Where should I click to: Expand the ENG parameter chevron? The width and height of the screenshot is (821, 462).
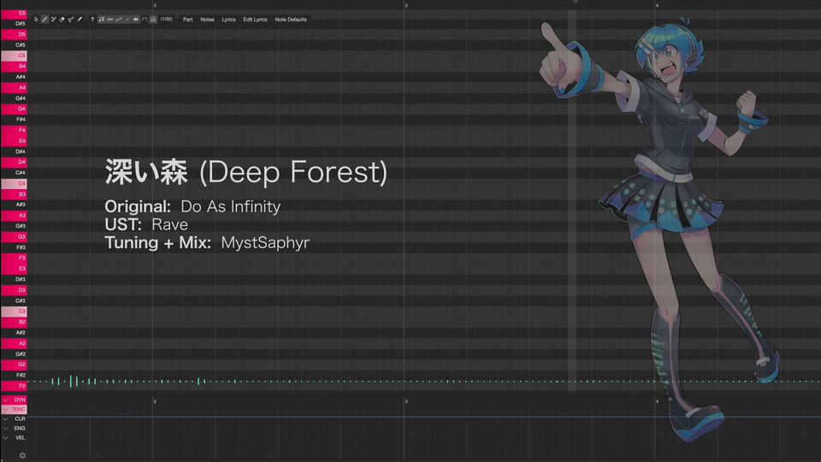5,428
